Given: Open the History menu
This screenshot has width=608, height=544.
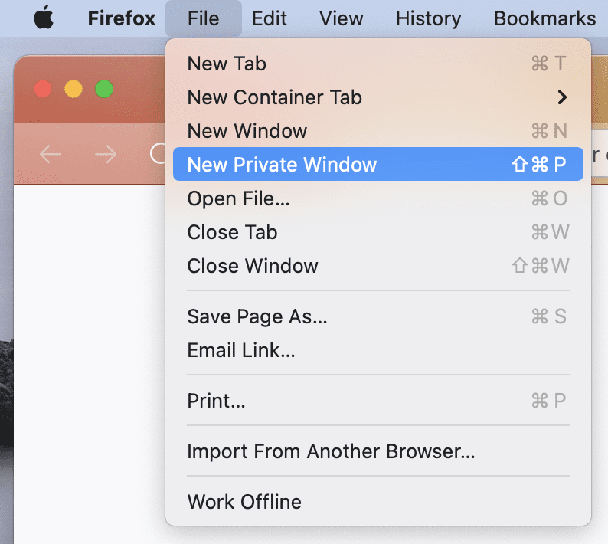Looking at the screenshot, I should pos(428,18).
